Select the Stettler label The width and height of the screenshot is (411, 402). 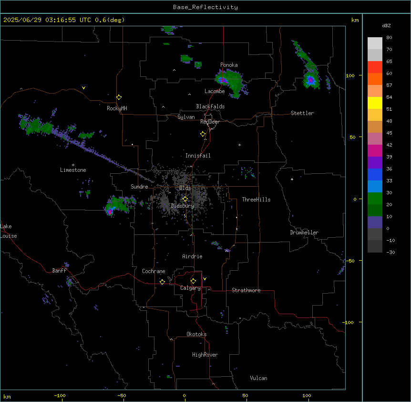[302, 113]
